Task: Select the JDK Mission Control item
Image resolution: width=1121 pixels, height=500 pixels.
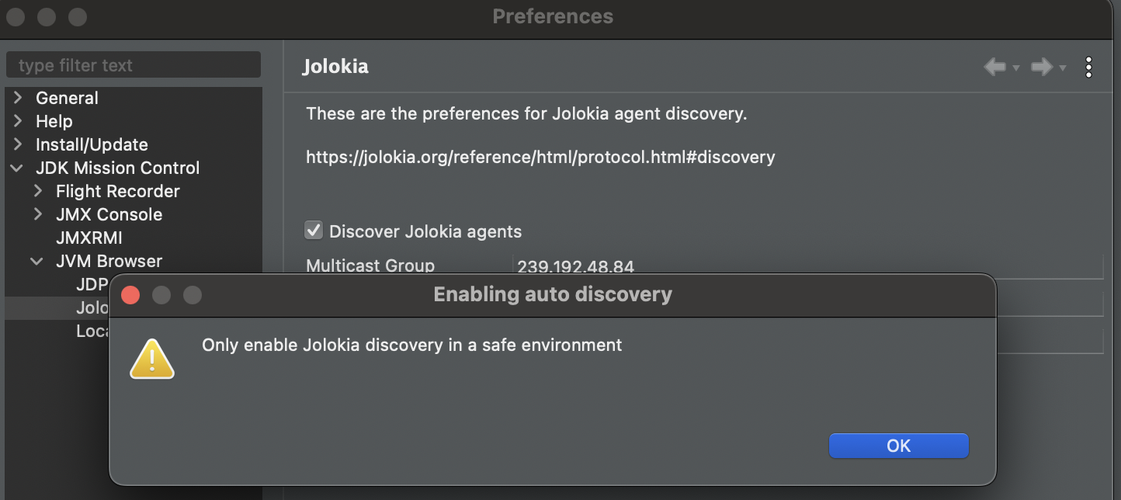Action: click(x=117, y=168)
